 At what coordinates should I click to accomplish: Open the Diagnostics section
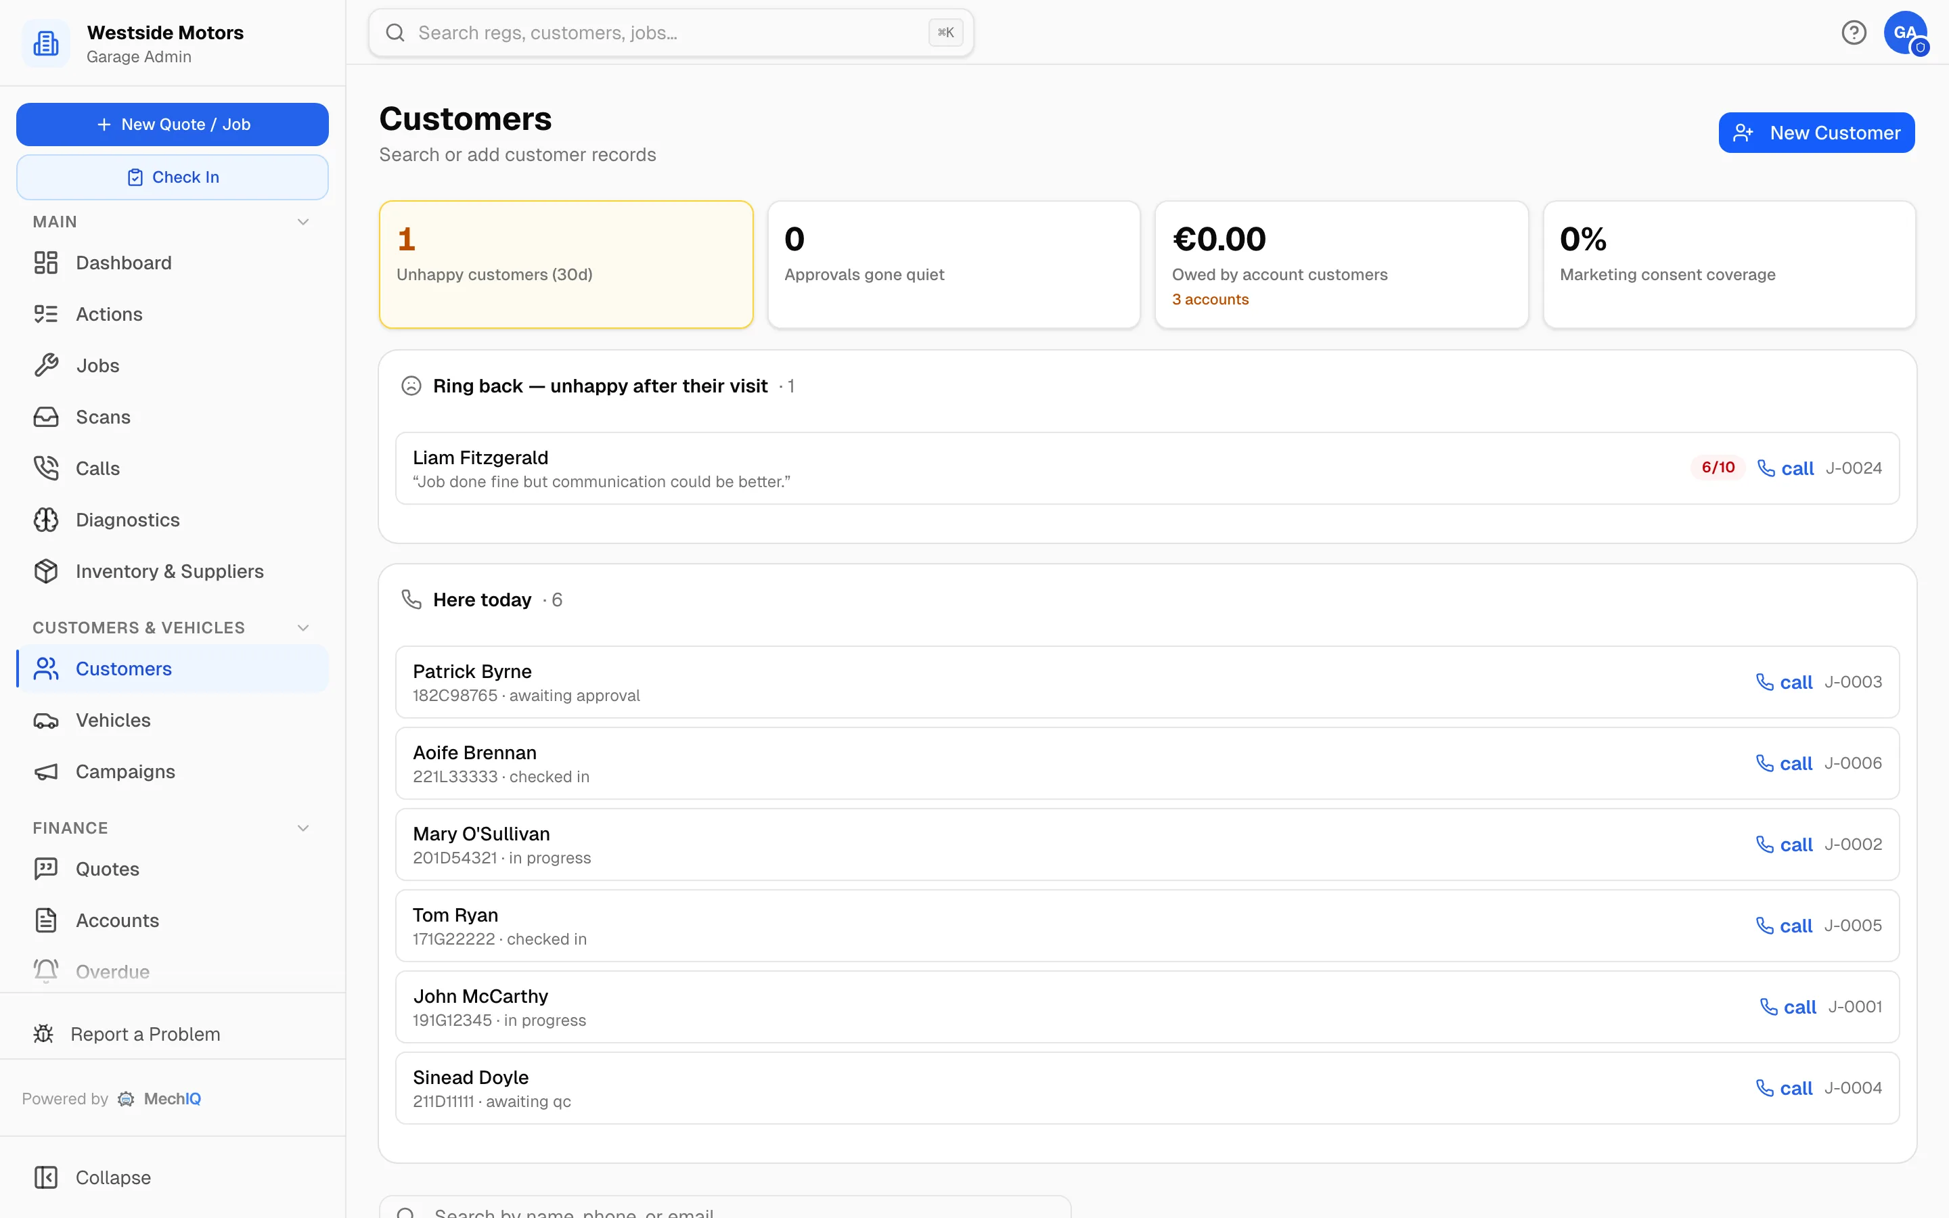(173, 520)
